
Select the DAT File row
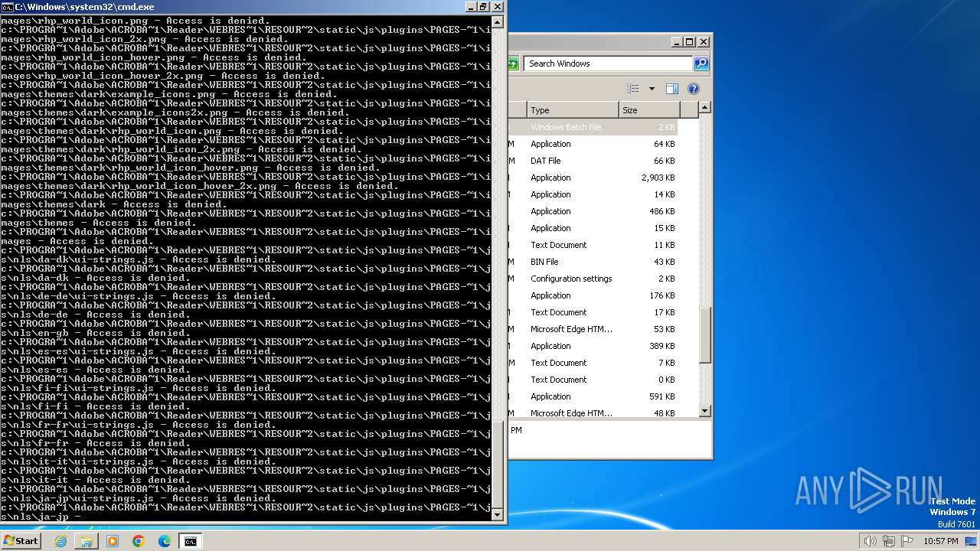tap(593, 161)
